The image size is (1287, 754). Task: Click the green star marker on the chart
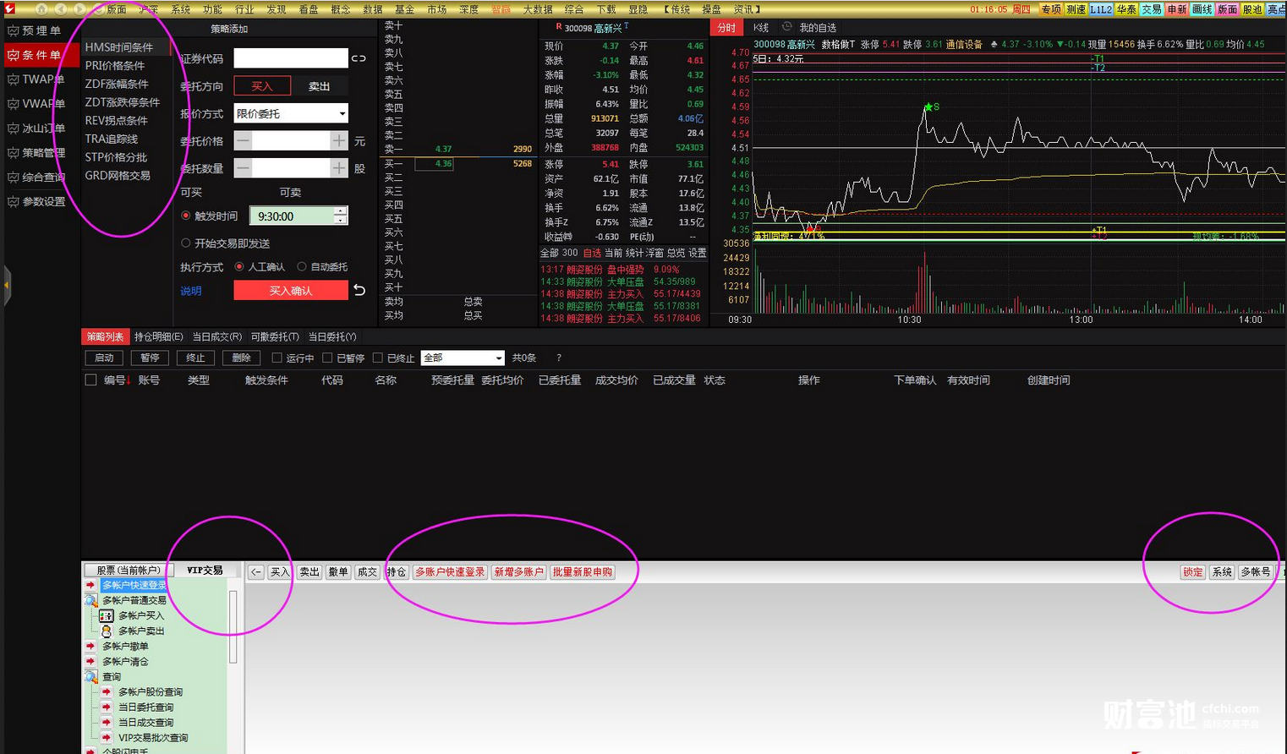coord(928,107)
